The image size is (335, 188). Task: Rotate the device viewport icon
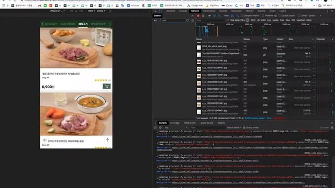coord(110,11)
